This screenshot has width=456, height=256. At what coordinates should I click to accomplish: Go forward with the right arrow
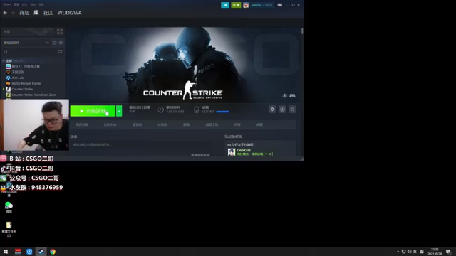(x=13, y=13)
